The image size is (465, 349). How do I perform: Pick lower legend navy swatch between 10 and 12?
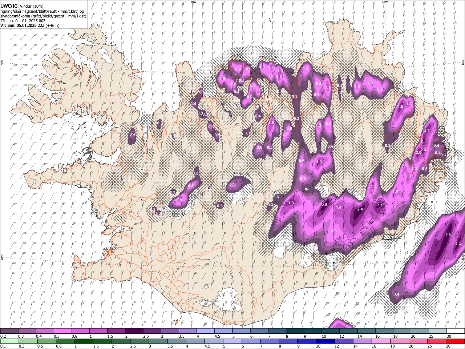(326, 341)
